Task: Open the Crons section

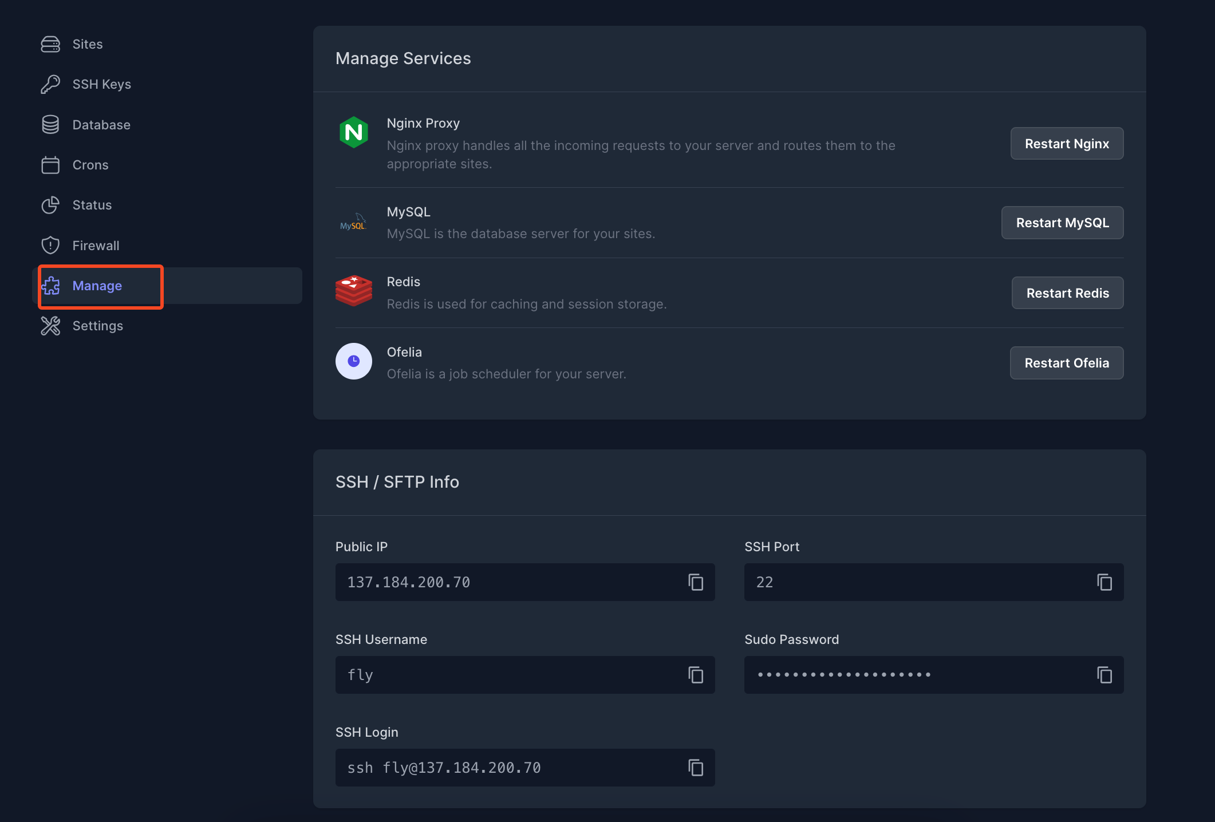Action: 167,165
